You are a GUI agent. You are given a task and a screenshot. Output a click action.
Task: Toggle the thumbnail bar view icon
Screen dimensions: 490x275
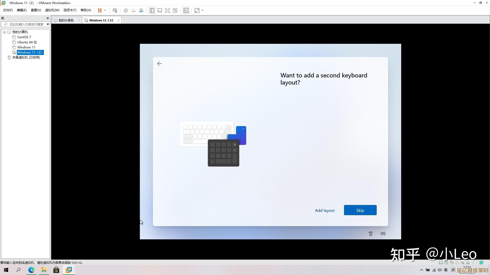(160, 10)
